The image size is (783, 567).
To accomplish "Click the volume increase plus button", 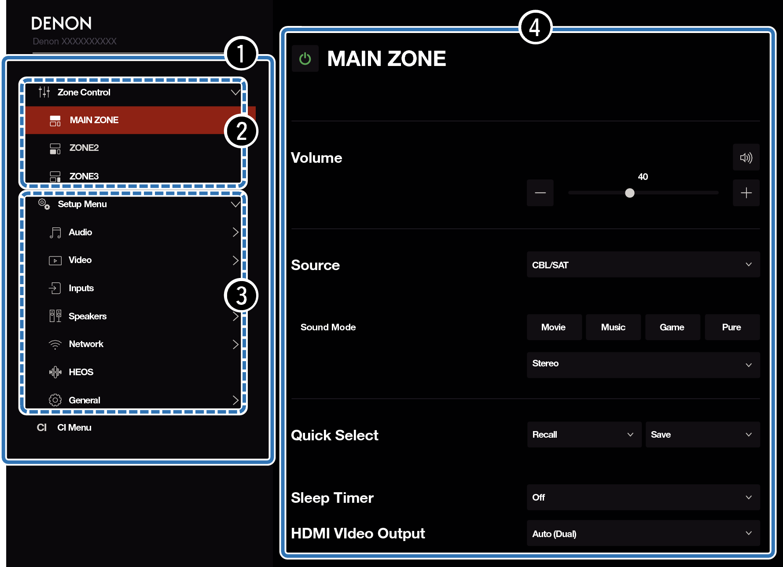I will [x=746, y=193].
